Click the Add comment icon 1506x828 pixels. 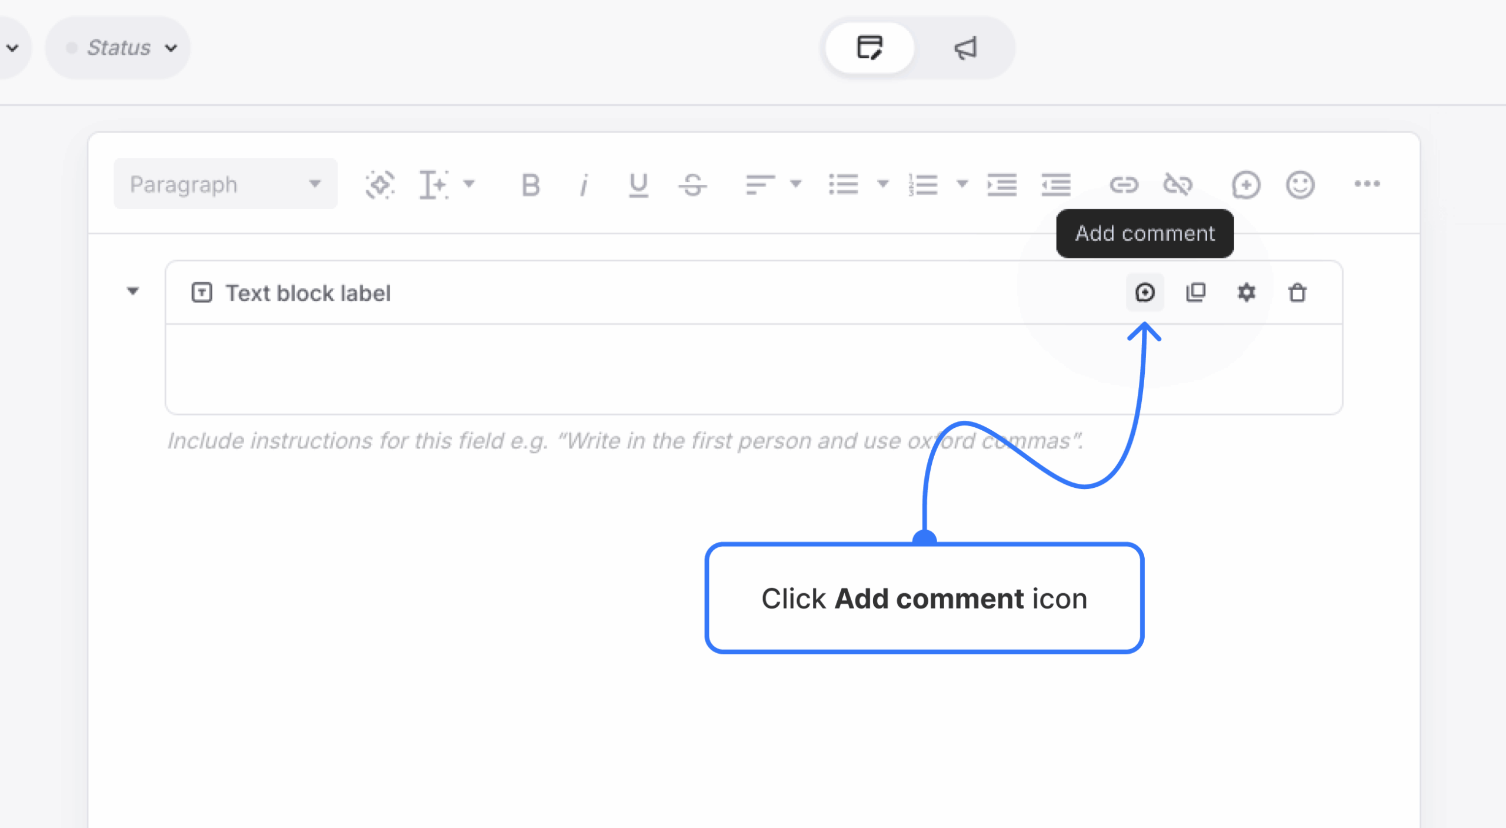pyautogui.click(x=1145, y=292)
